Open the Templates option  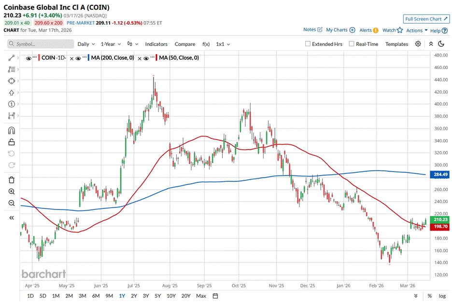[396, 44]
